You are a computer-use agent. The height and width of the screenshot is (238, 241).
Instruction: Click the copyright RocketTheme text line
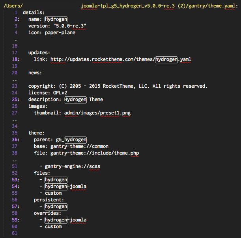pos(118,86)
